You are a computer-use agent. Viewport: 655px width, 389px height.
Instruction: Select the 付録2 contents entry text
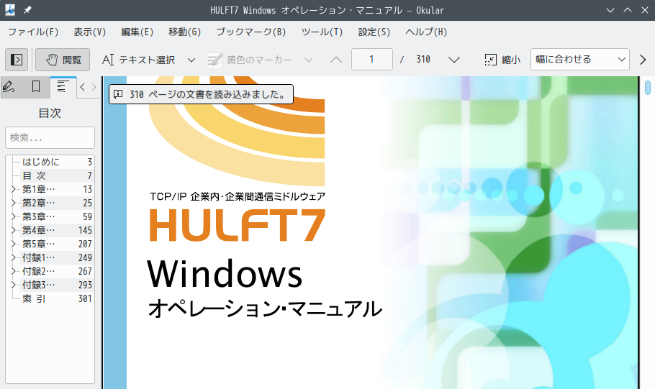[x=38, y=271]
